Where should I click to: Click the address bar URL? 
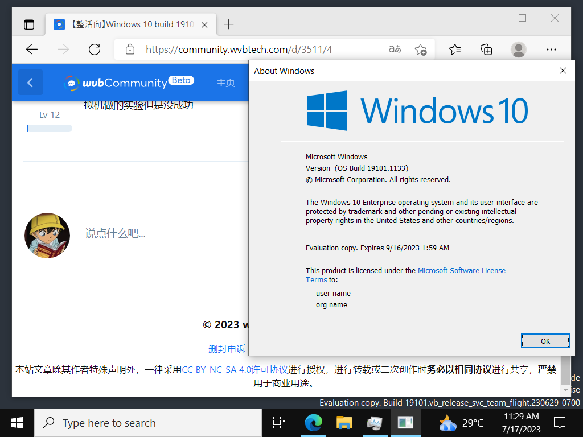(239, 50)
